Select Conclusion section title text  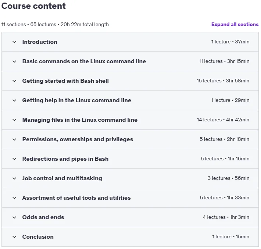[38, 237]
